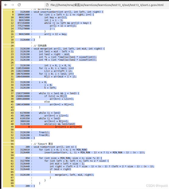Viewport: 169px width, 189px height.
Task: Click 'k = left;' on line 35
Action: point(50,88)
